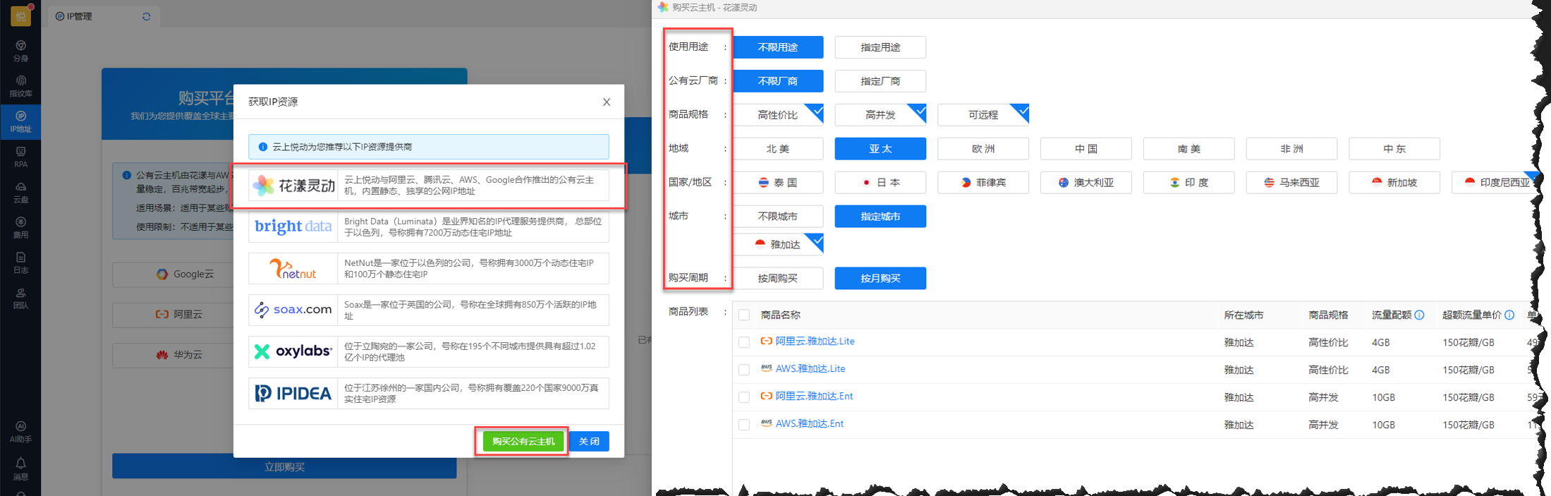Click the 立即购买 button behind the dialog

(284, 467)
